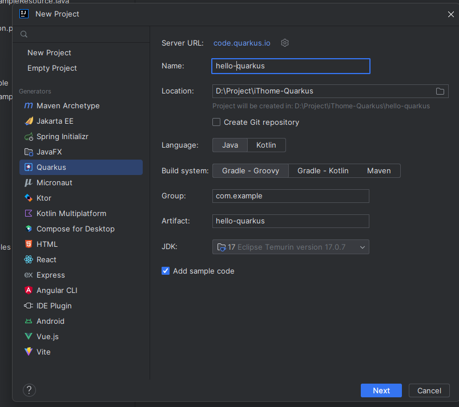
Task: Click the Next button
Action: [381, 390]
